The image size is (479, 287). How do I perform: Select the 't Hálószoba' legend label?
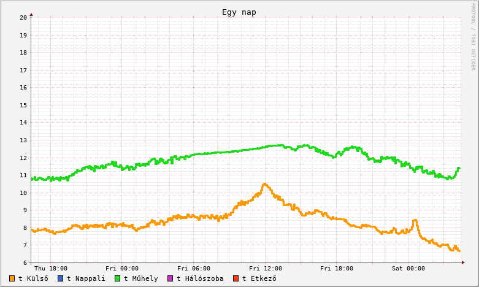[200, 278]
